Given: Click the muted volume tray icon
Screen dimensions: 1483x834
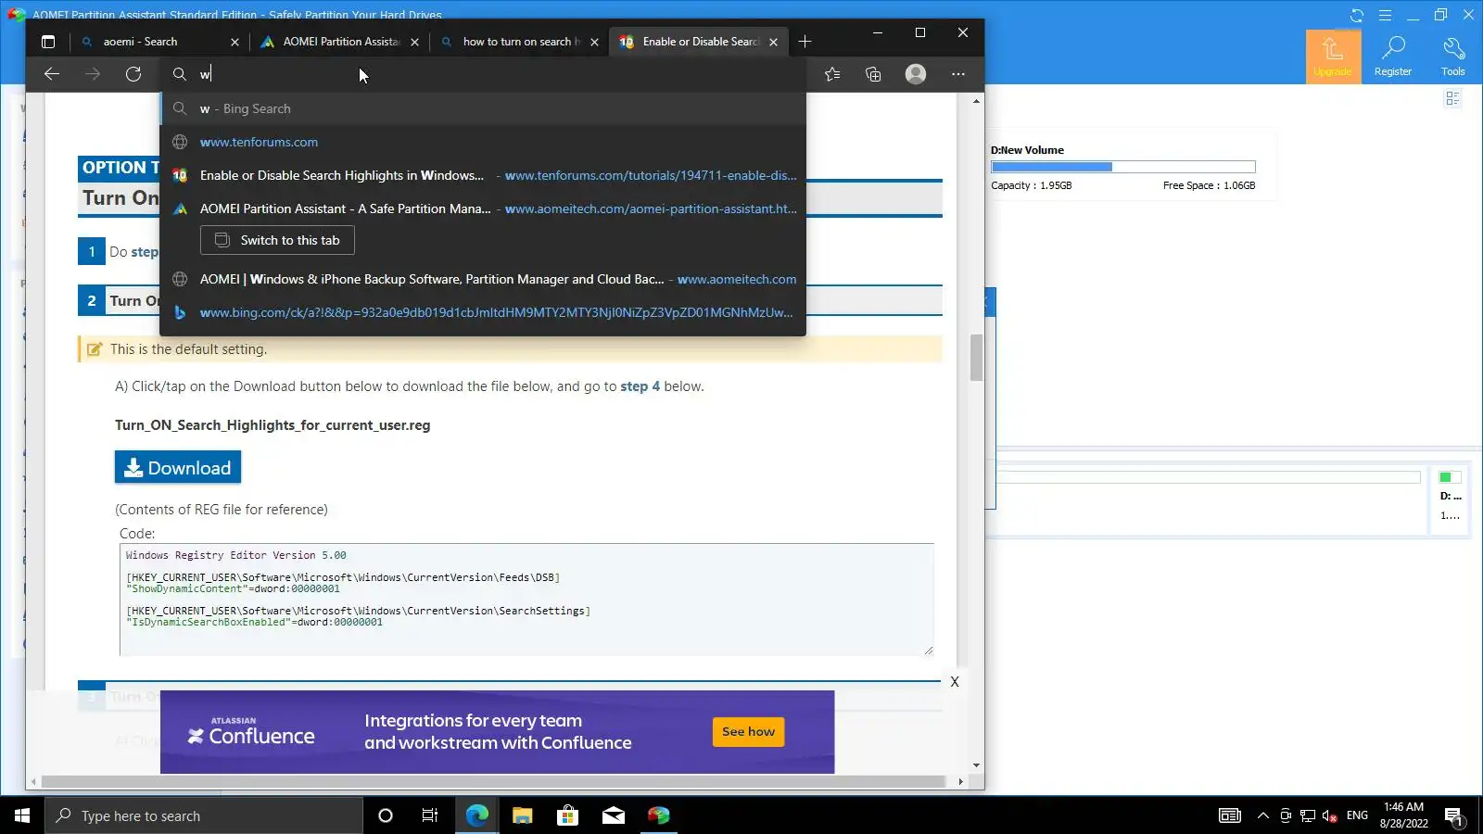Looking at the screenshot, I should tap(1330, 815).
